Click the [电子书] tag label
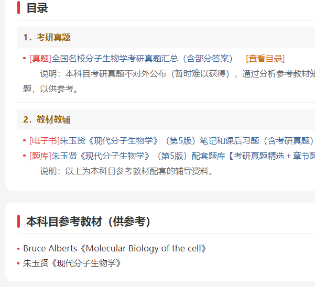The image size is (315, 287). pyautogui.click(x=45, y=141)
